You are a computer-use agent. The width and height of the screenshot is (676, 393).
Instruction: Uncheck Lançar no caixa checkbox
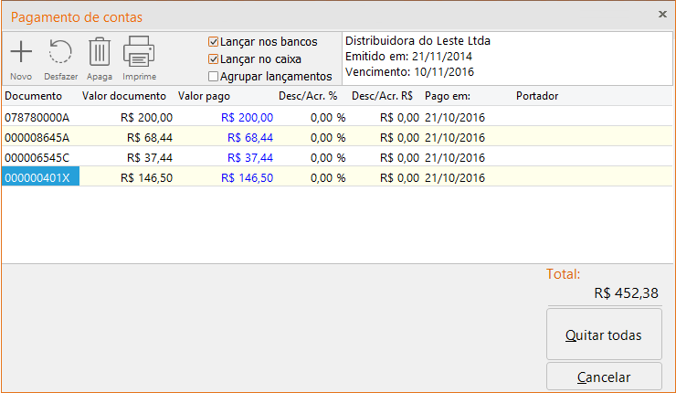(x=213, y=59)
